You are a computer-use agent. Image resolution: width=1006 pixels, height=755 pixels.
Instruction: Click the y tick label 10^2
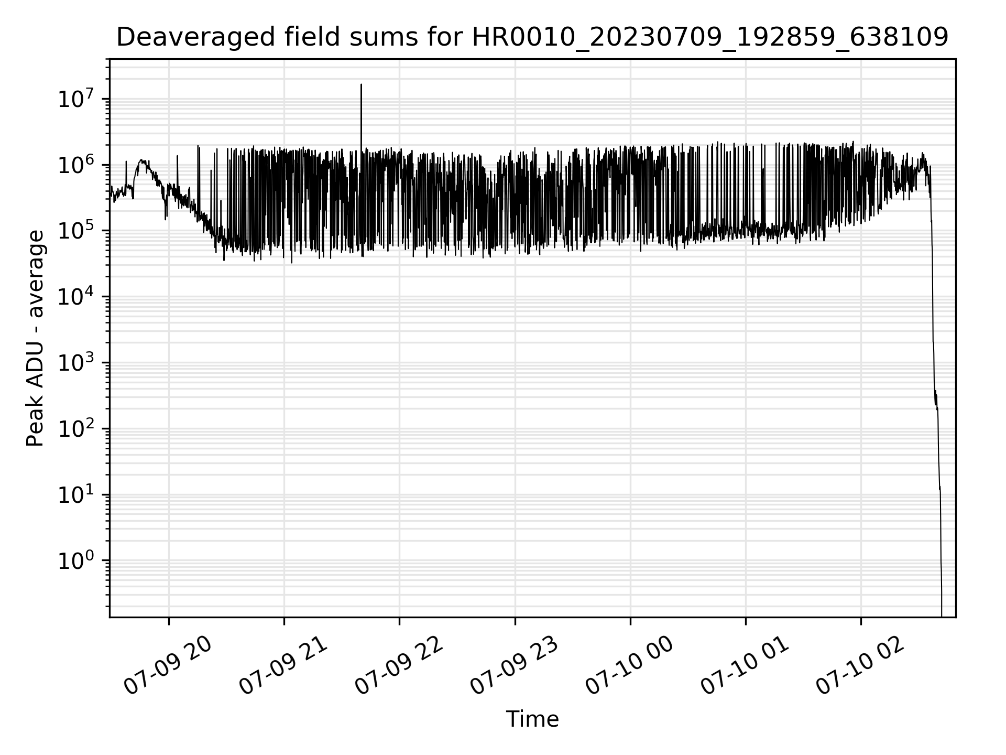click(76, 428)
